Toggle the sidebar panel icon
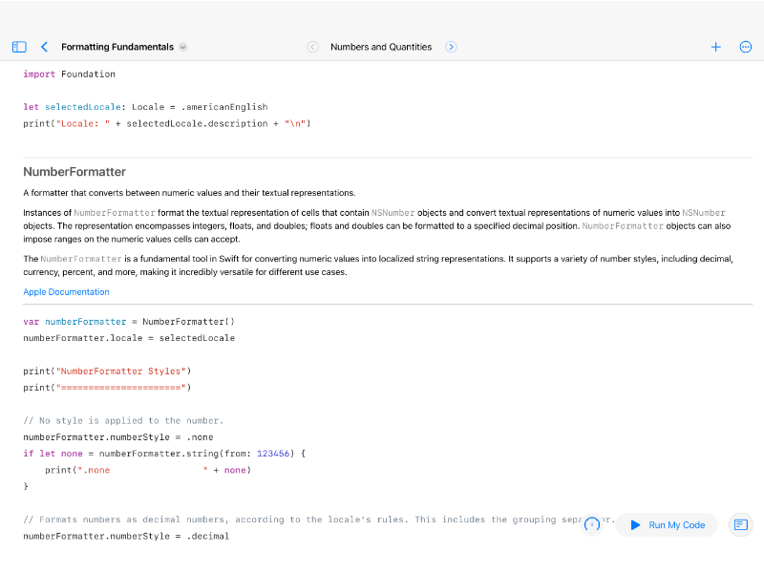 tap(19, 47)
